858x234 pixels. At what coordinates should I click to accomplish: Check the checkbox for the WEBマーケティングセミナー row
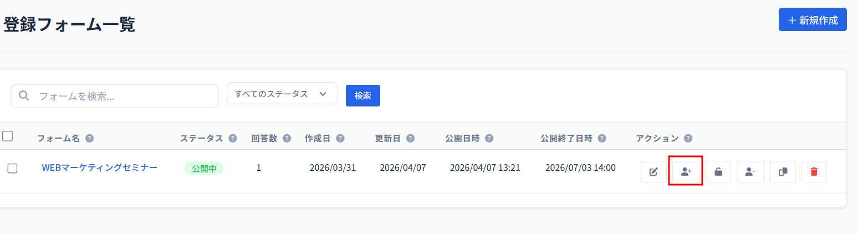[x=12, y=169]
